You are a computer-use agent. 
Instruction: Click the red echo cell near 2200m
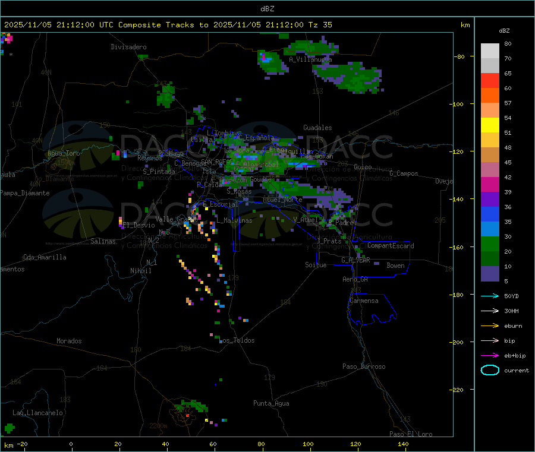pyautogui.click(x=187, y=416)
